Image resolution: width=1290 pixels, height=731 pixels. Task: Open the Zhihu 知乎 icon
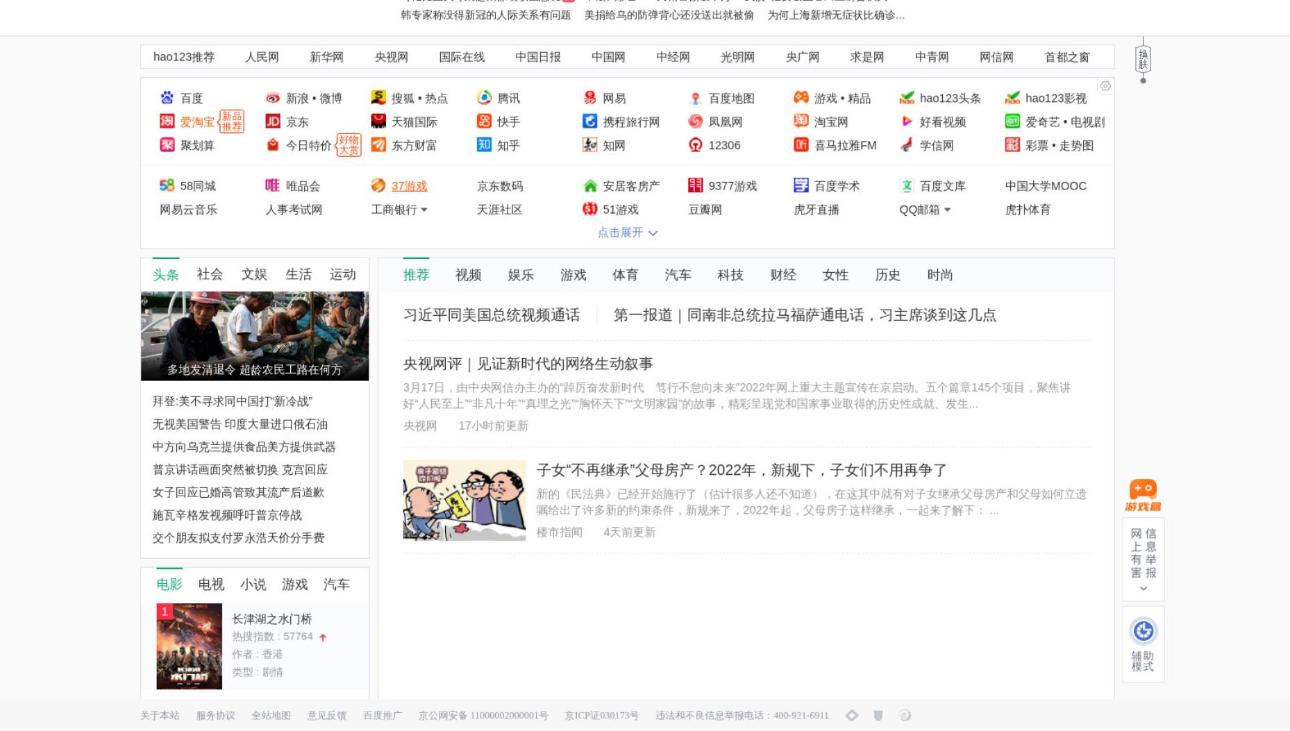point(484,144)
